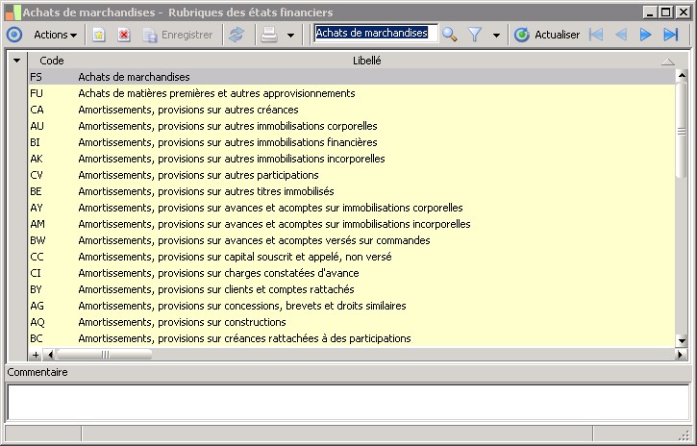This screenshot has width=697, height=446.
Task: Select row FS Achats de marchandises
Action: (x=352, y=77)
